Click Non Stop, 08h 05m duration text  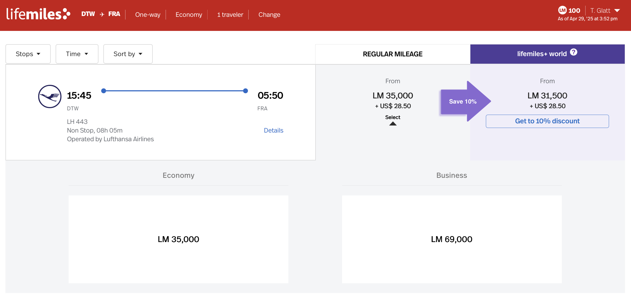[95, 130]
